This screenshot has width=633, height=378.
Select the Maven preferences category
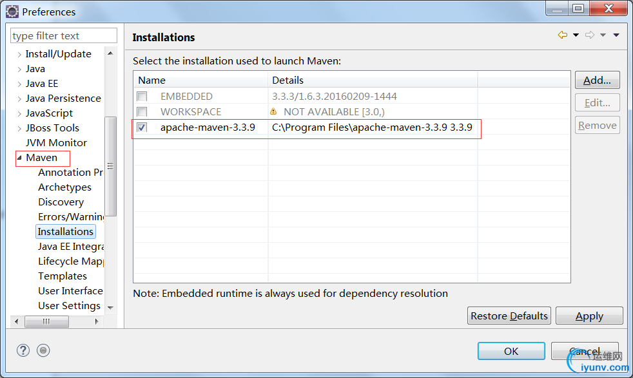pos(42,158)
